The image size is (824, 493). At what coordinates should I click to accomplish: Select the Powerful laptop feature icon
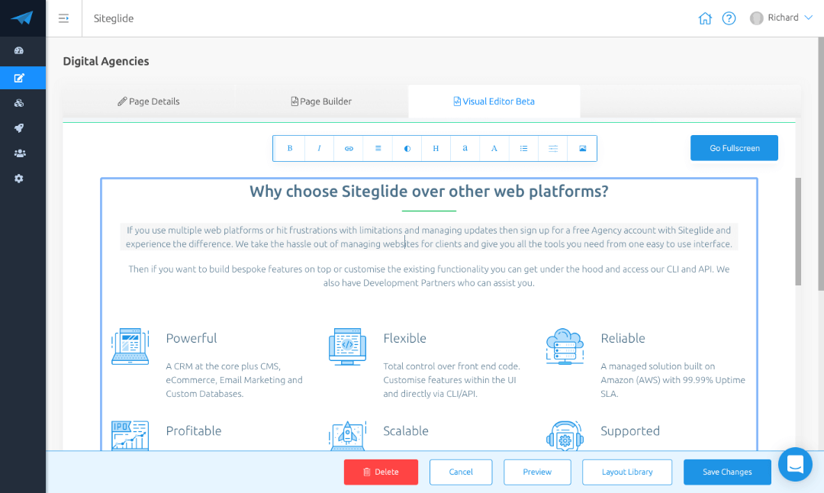(x=130, y=346)
